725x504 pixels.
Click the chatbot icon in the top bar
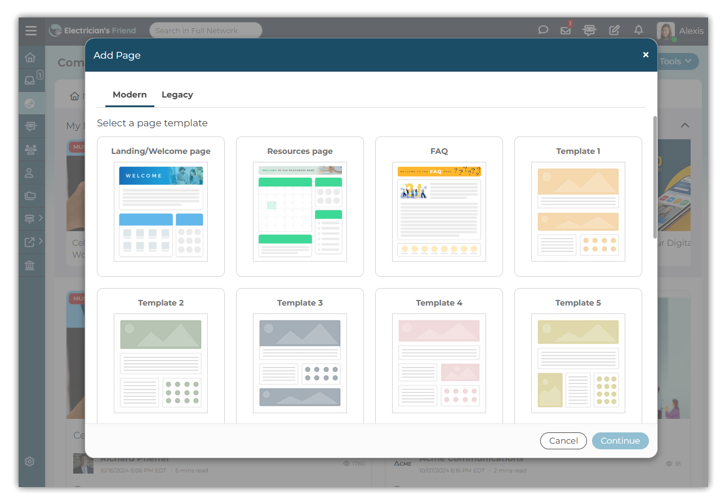point(589,30)
